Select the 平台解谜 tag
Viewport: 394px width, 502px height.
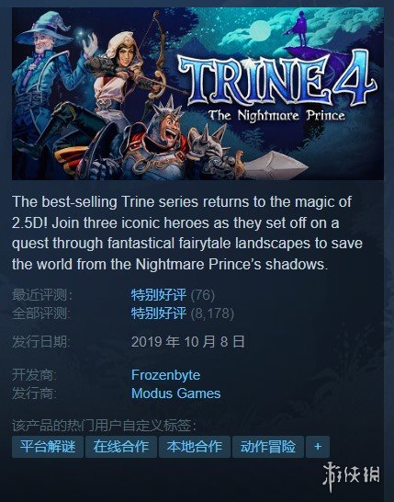[x=48, y=447]
